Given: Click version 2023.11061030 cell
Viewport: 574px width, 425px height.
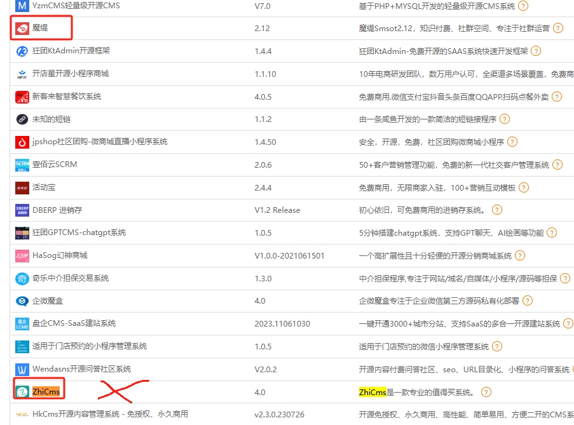Looking at the screenshot, I should [x=282, y=324].
